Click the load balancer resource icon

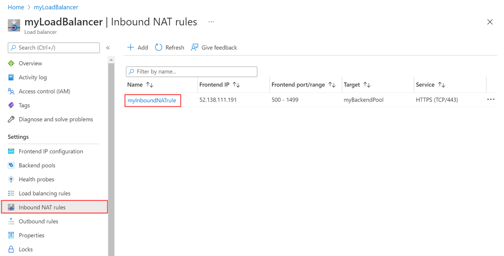tap(14, 25)
